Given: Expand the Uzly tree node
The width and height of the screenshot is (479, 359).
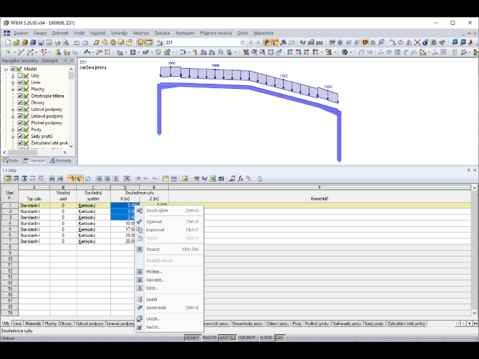Looking at the screenshot, I should coord(13,76).
